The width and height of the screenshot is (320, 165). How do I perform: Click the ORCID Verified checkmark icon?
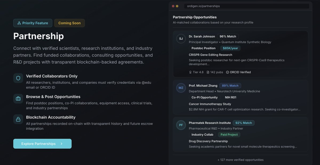click(227, 72)
